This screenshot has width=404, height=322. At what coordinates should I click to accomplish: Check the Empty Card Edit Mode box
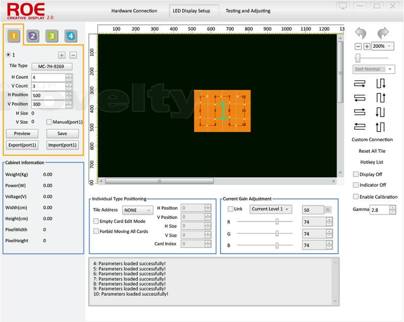(96, 221)
